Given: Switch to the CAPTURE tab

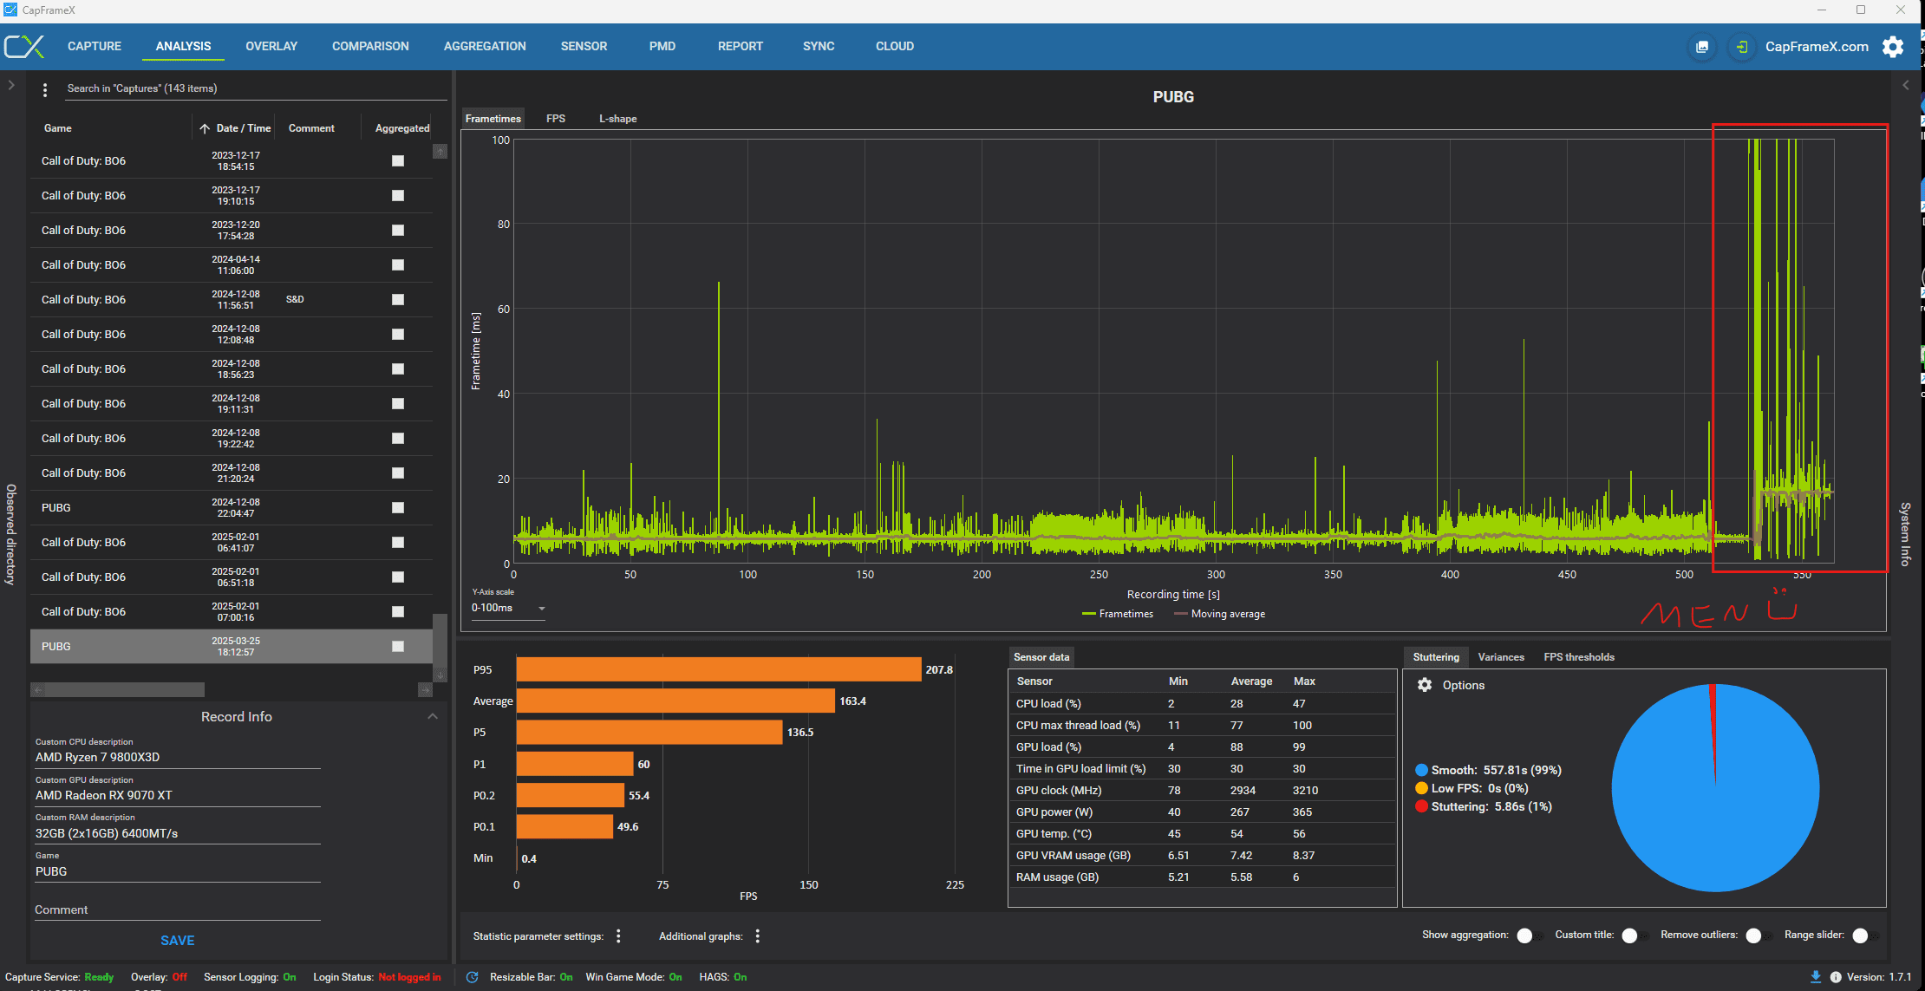Looking at the screenshot, I should click(x=95, y=46).
